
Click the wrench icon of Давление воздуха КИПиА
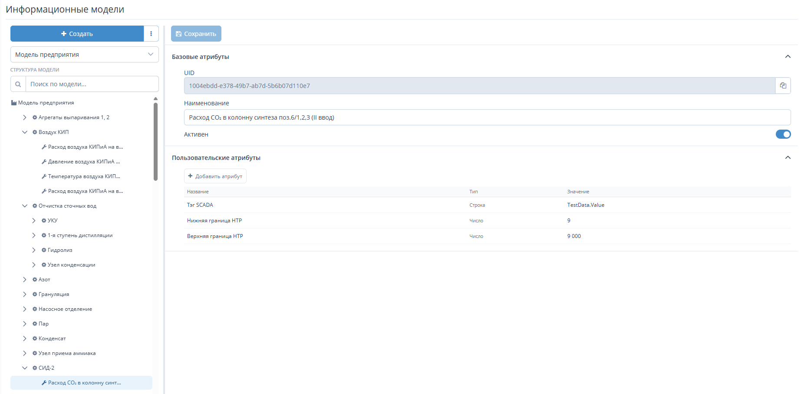[44, 162]
